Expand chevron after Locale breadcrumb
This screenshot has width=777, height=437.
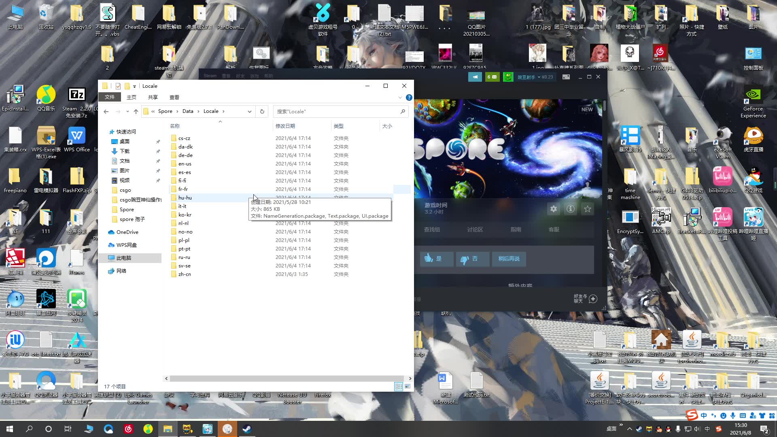click(x=223, y=111)
